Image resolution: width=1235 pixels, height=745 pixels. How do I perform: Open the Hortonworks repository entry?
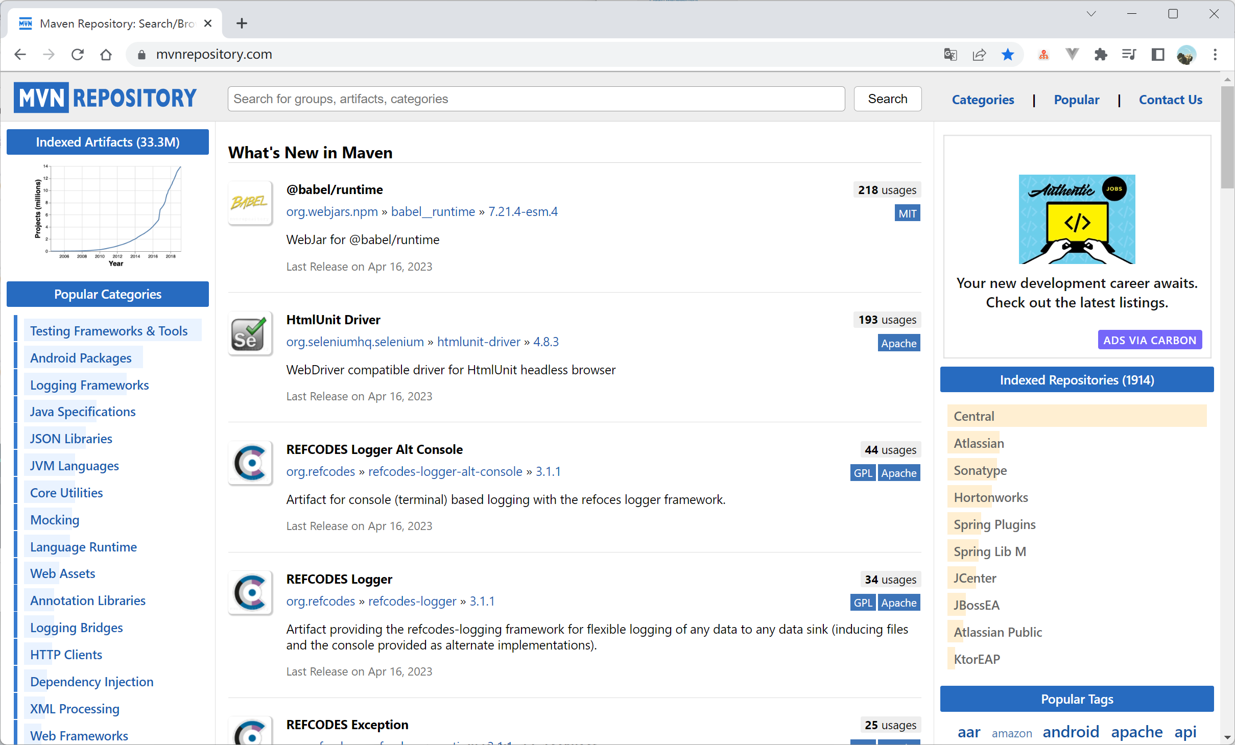tap(991, 497)
